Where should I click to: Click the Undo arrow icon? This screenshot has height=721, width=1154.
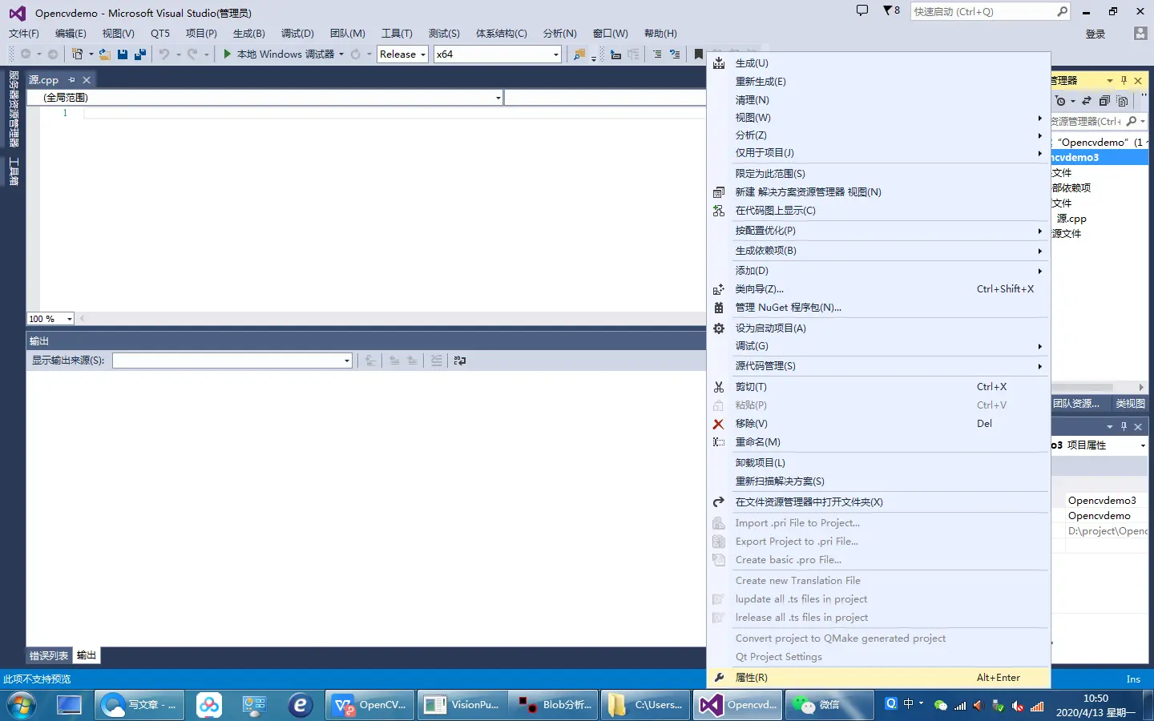tap(164, 54)
